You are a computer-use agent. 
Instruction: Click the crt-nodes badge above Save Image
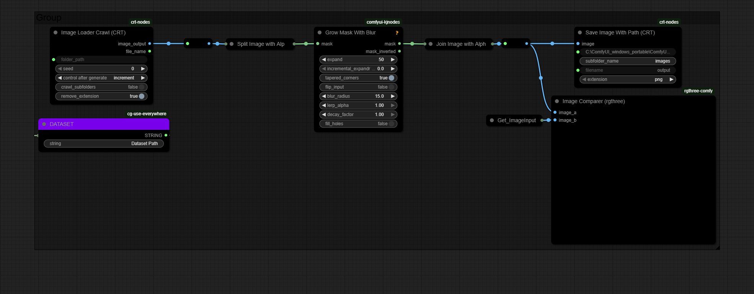tap(669, 22)
